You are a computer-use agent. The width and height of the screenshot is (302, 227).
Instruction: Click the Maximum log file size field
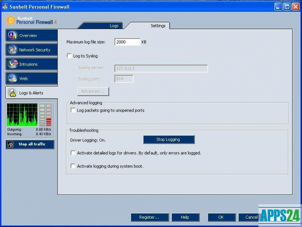tap(127, 42)
